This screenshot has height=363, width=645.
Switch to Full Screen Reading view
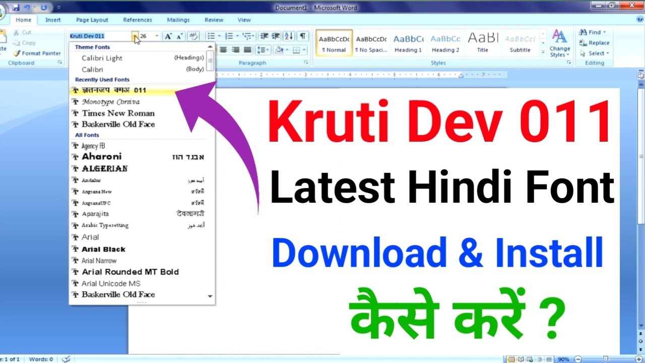522,359
